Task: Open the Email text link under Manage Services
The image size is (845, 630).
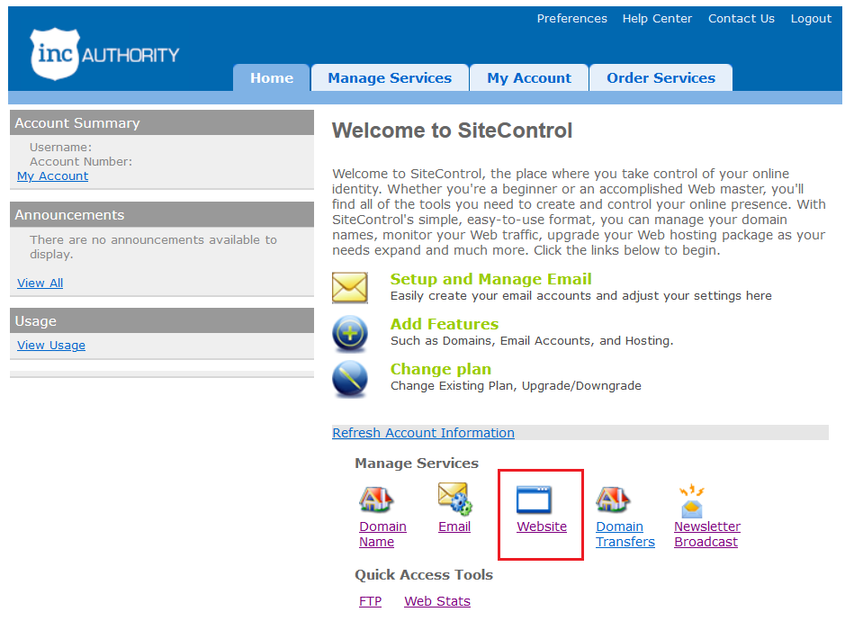Action: 454,526
